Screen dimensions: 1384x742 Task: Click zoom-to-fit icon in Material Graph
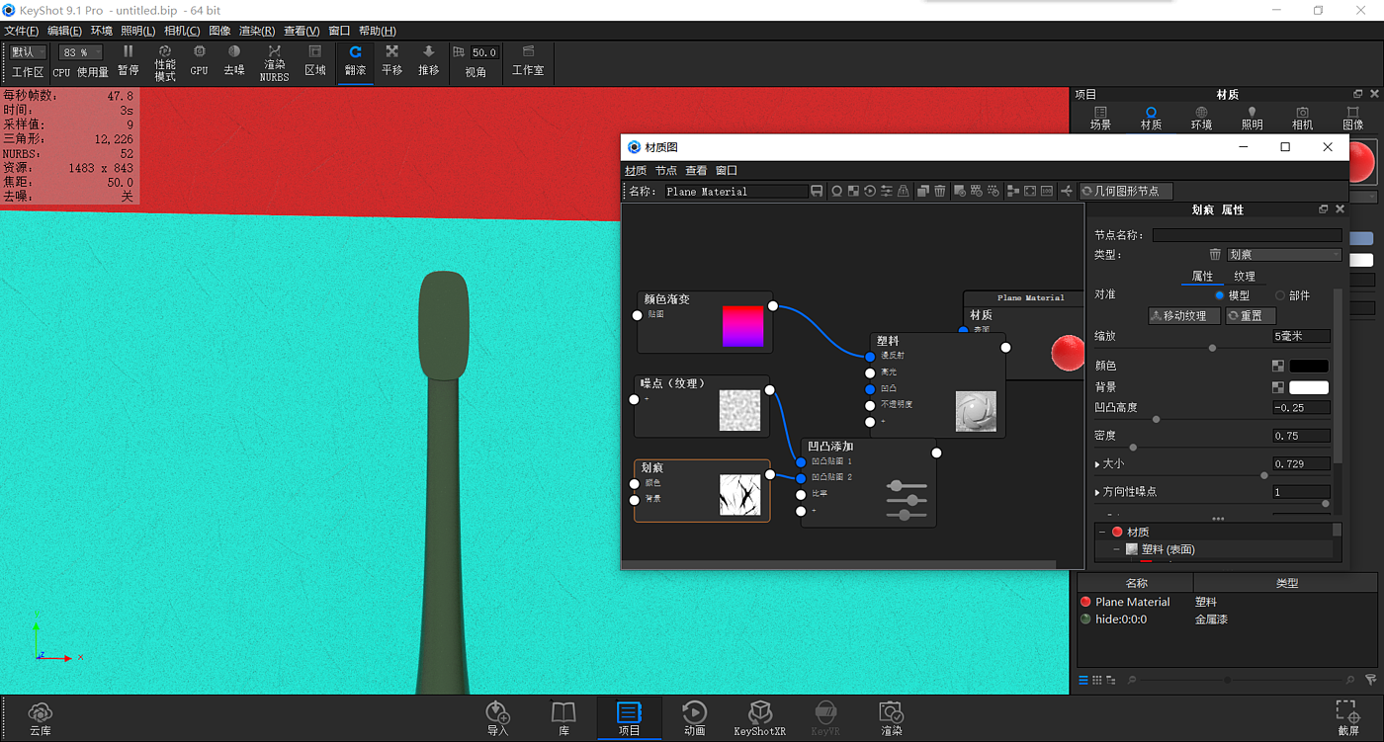click(1030, 191)
